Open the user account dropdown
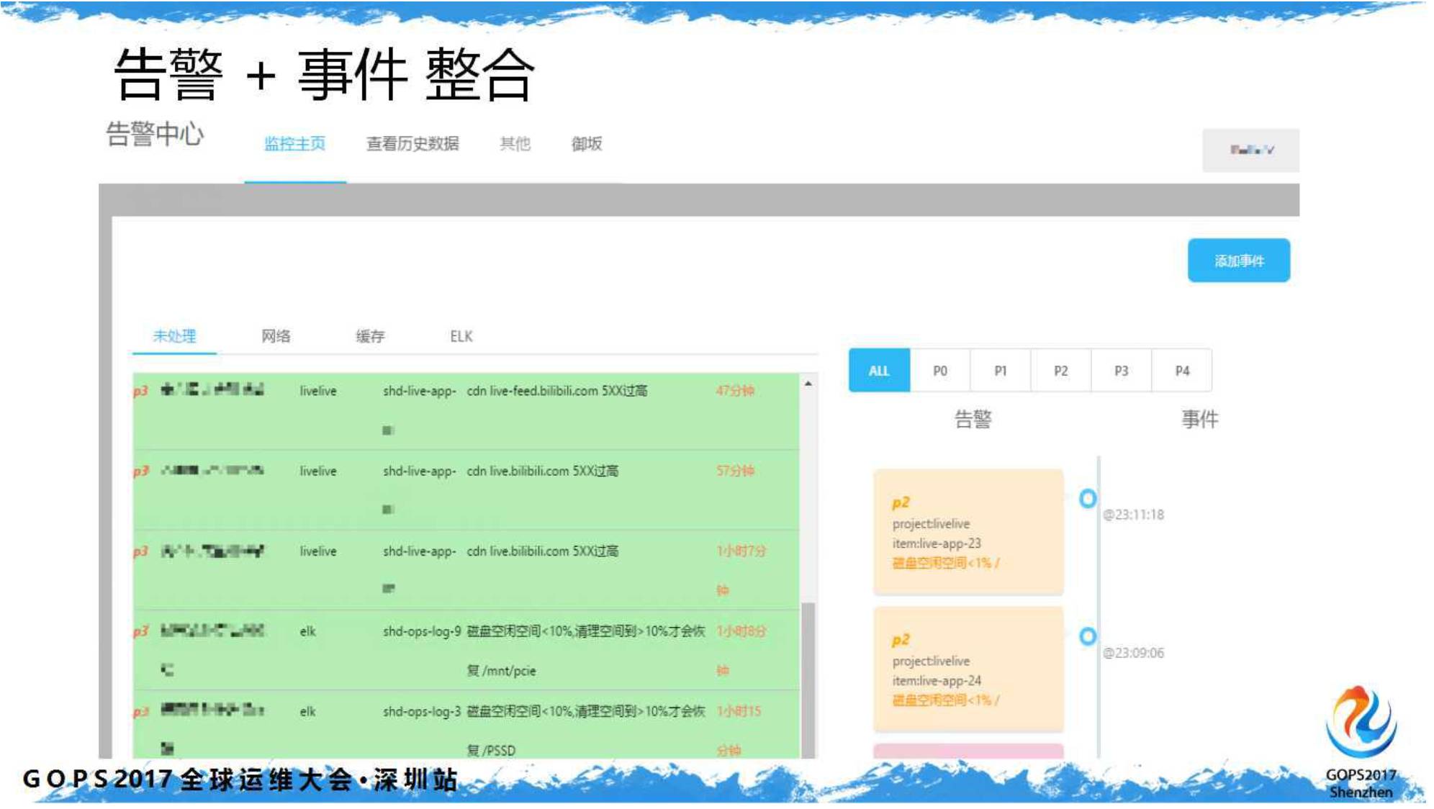This screenshot has width=1434, height=809. pos(1250,150)
